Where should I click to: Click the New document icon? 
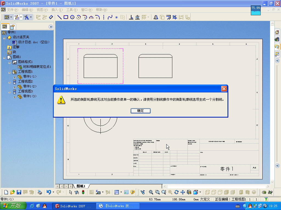6,192
